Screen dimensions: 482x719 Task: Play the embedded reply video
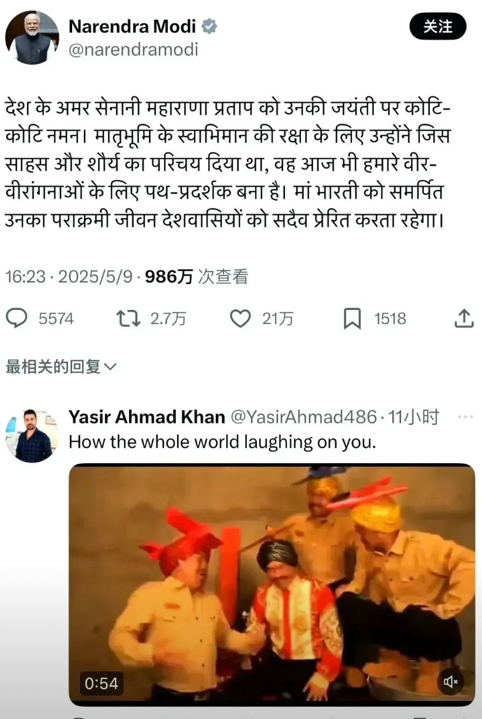pyautogui.click(x=272, y=585)
